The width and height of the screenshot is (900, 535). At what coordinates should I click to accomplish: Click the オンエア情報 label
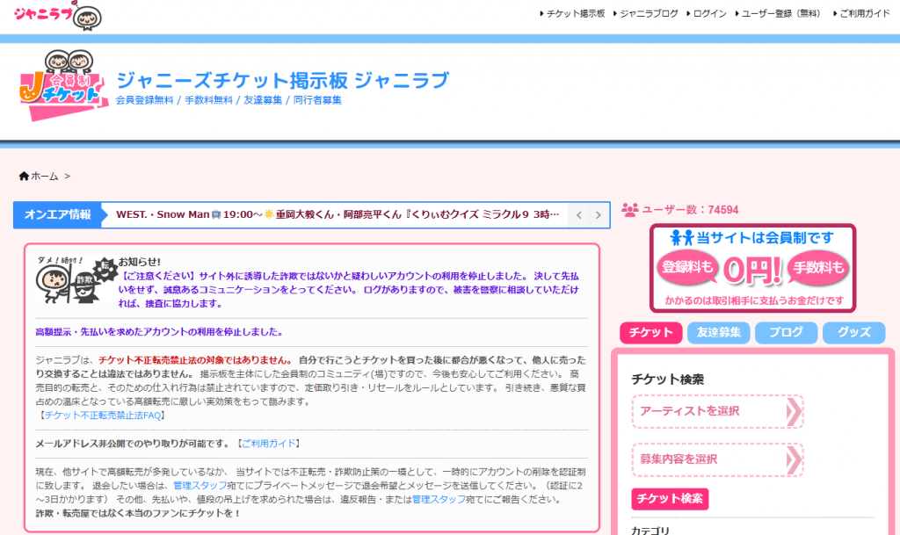pyautogui.click(x=57, y=215)
